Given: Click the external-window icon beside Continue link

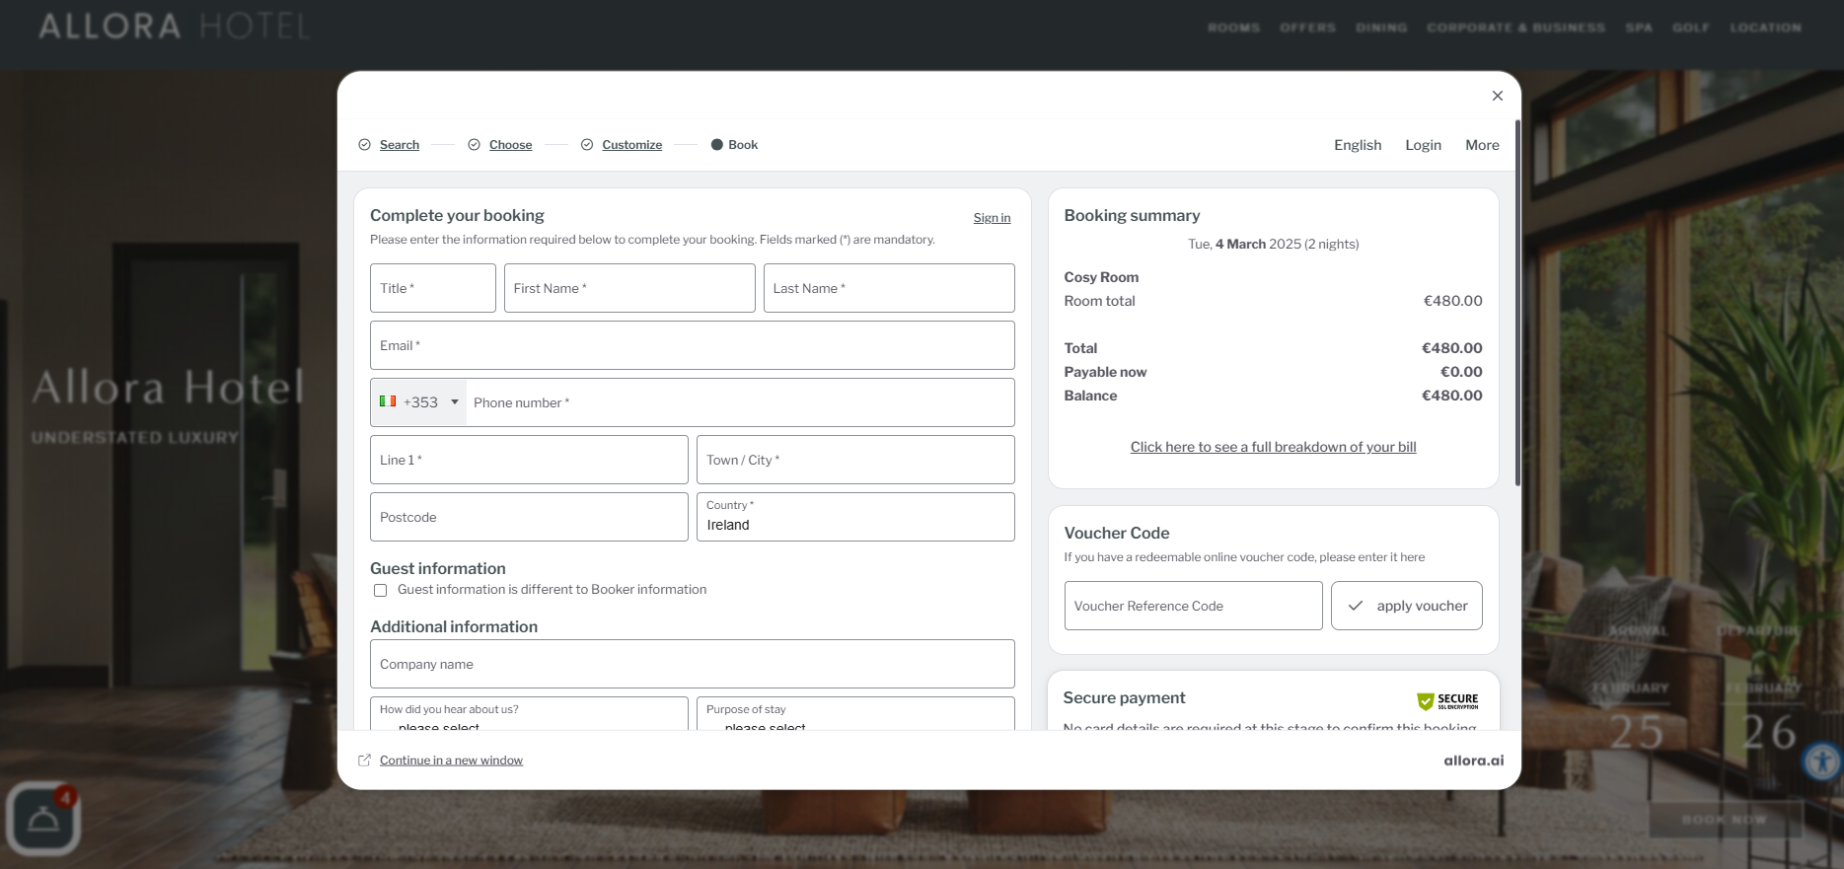Looking at the screenshot, I should (365, 760).
